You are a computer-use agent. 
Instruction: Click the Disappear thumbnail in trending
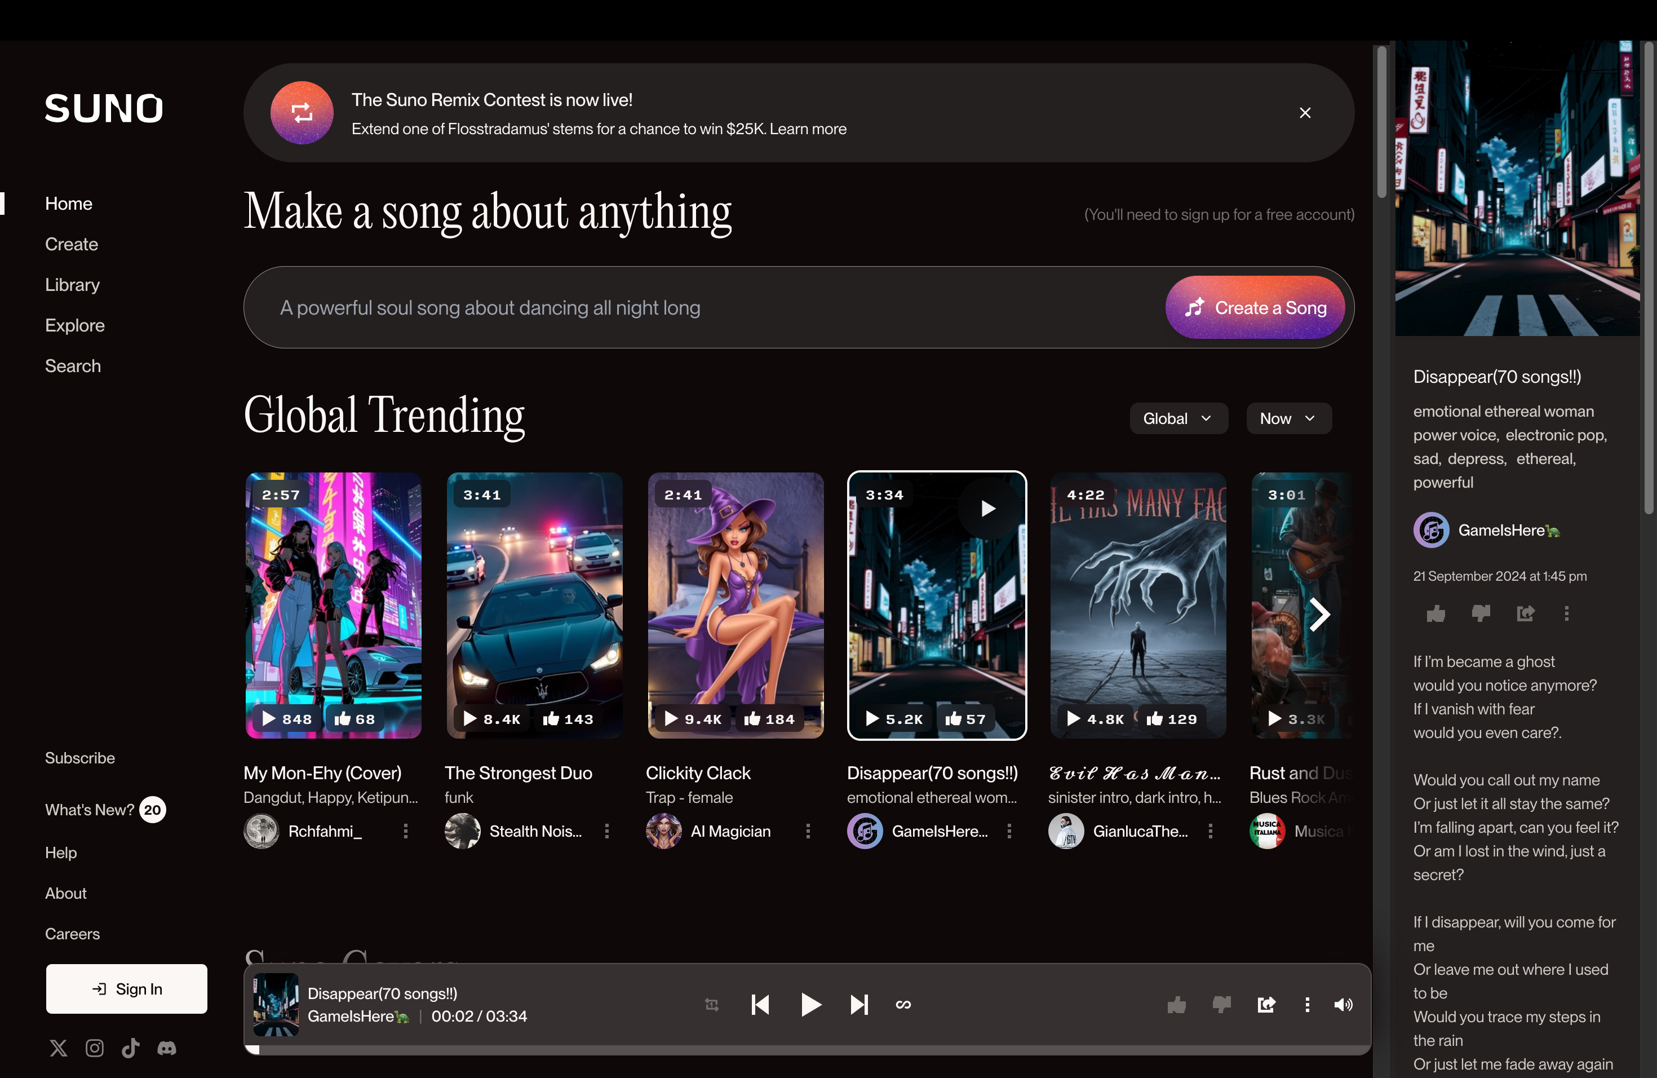937,606
